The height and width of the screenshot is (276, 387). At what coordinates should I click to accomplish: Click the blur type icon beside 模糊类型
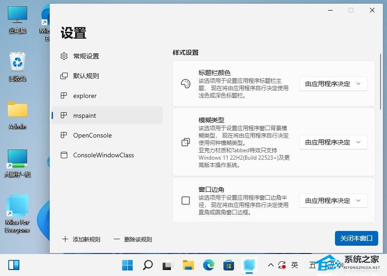click(x=186, y=142)
